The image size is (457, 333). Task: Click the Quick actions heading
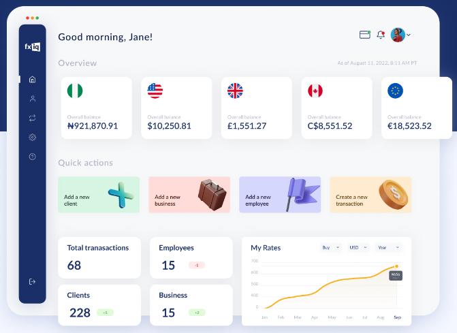(85, 163)
